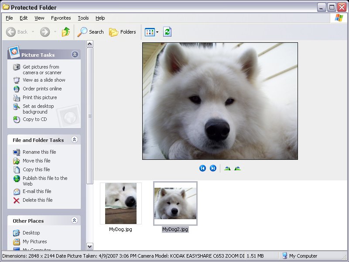
Task: Click the E-mail this file icon
Action: pyautogui.click(x=17, y=192)
